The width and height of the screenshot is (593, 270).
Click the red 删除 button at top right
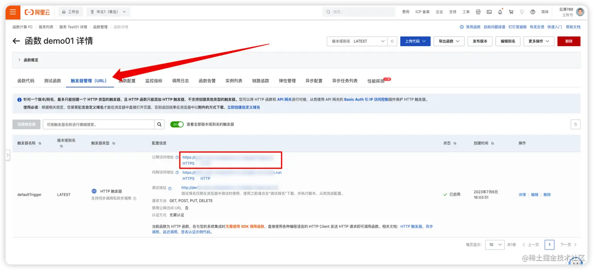(x=569, y=41)
